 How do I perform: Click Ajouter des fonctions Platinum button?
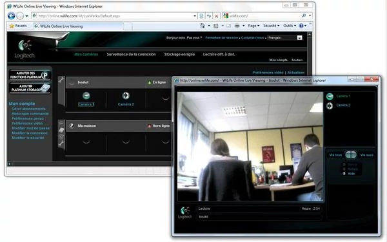(x=30, y=75)
